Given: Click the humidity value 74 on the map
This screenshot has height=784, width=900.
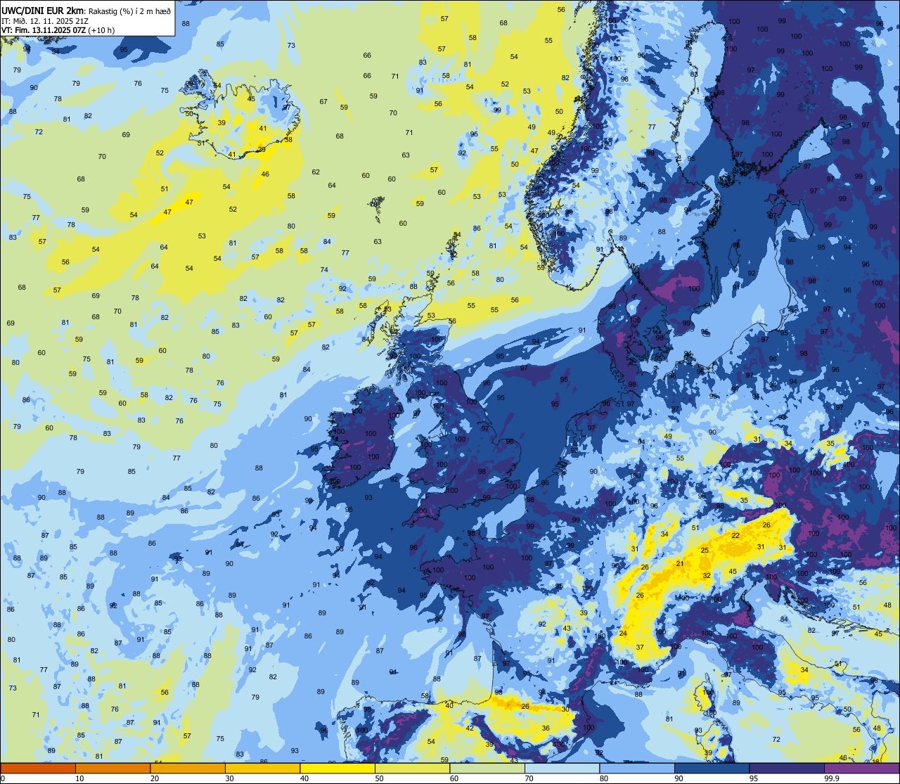Looking at the screenshot, I should pyautogui.click(x=324, y=270).
